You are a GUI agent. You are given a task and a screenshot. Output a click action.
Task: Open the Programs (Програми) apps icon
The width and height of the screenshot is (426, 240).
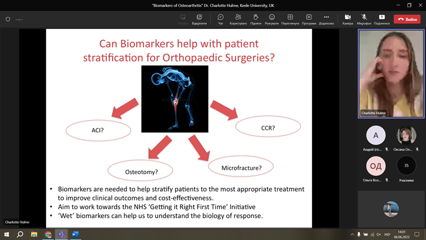click(x=309, y=19)
